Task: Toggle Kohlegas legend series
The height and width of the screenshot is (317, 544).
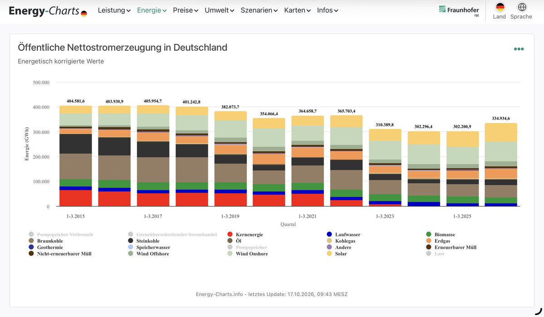Action: [341, 241]
